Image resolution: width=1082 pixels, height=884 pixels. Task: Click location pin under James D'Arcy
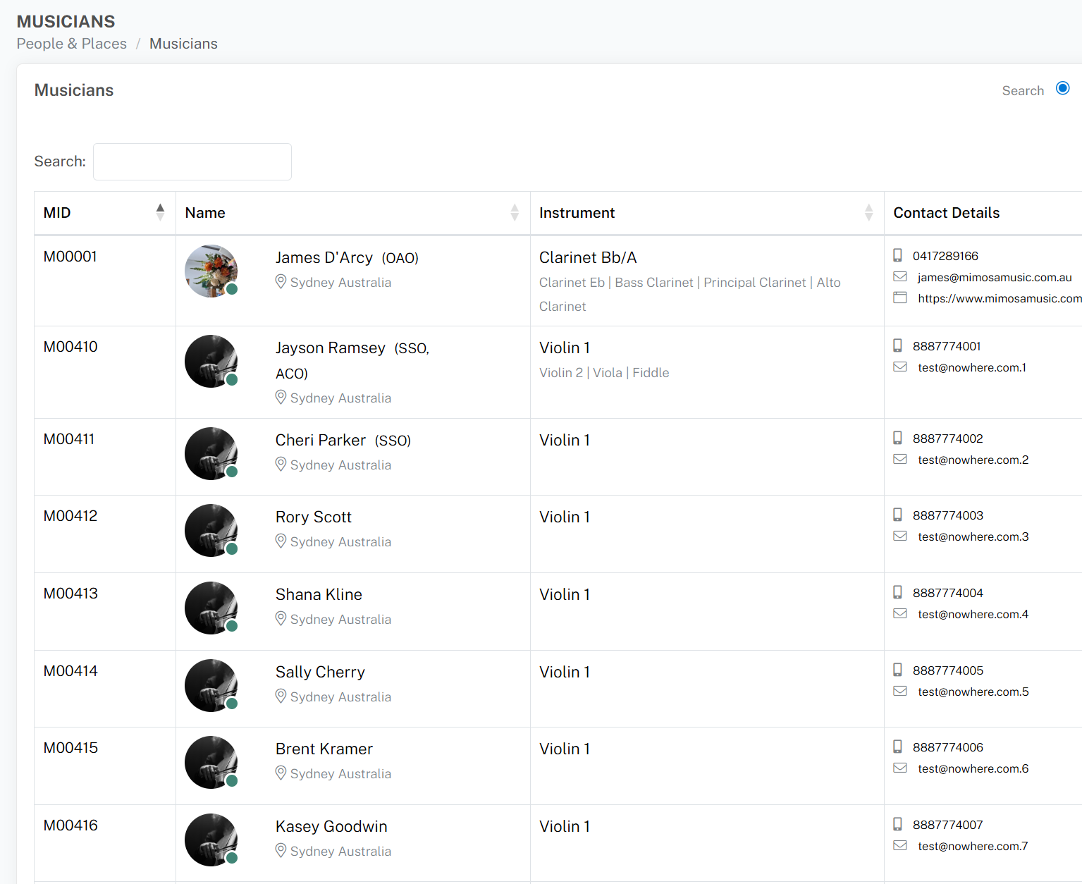[281, 282]
